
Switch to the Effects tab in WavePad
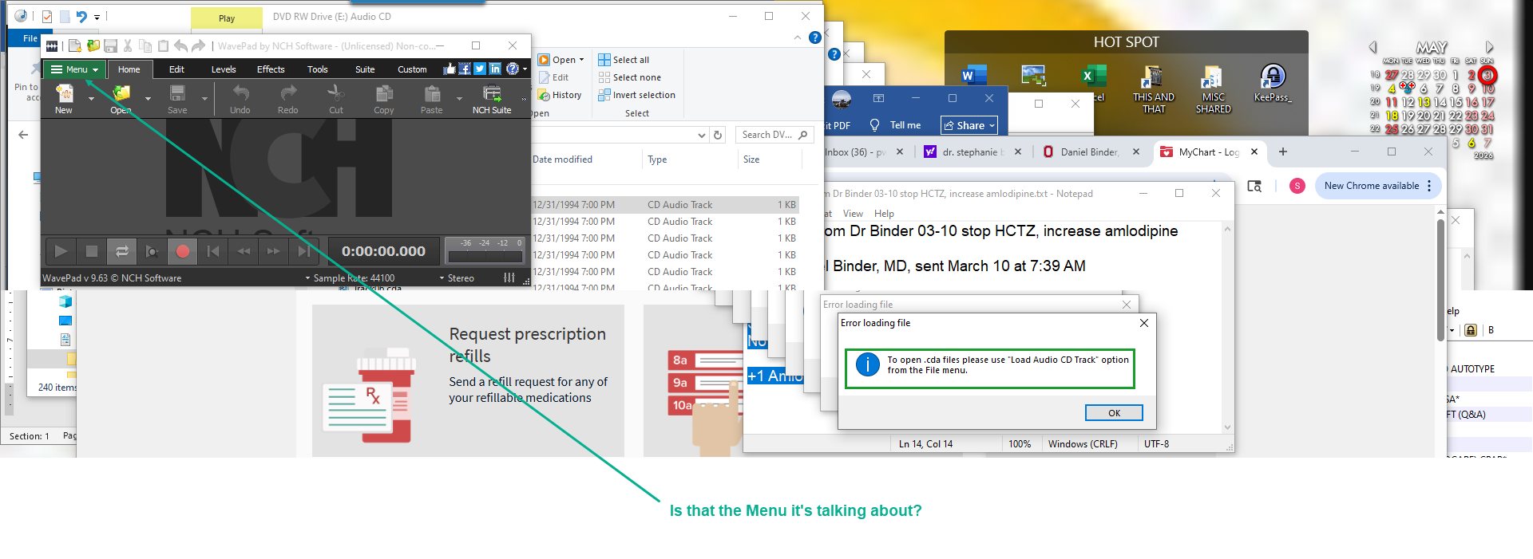[x=271, y=69]
